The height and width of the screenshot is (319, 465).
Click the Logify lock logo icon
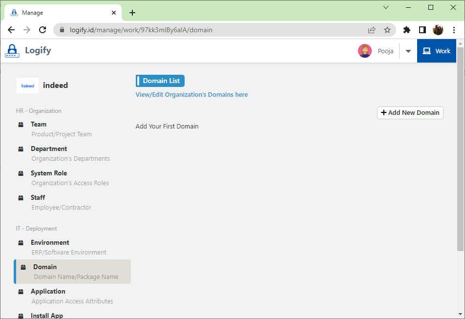[x=12, y=51]
